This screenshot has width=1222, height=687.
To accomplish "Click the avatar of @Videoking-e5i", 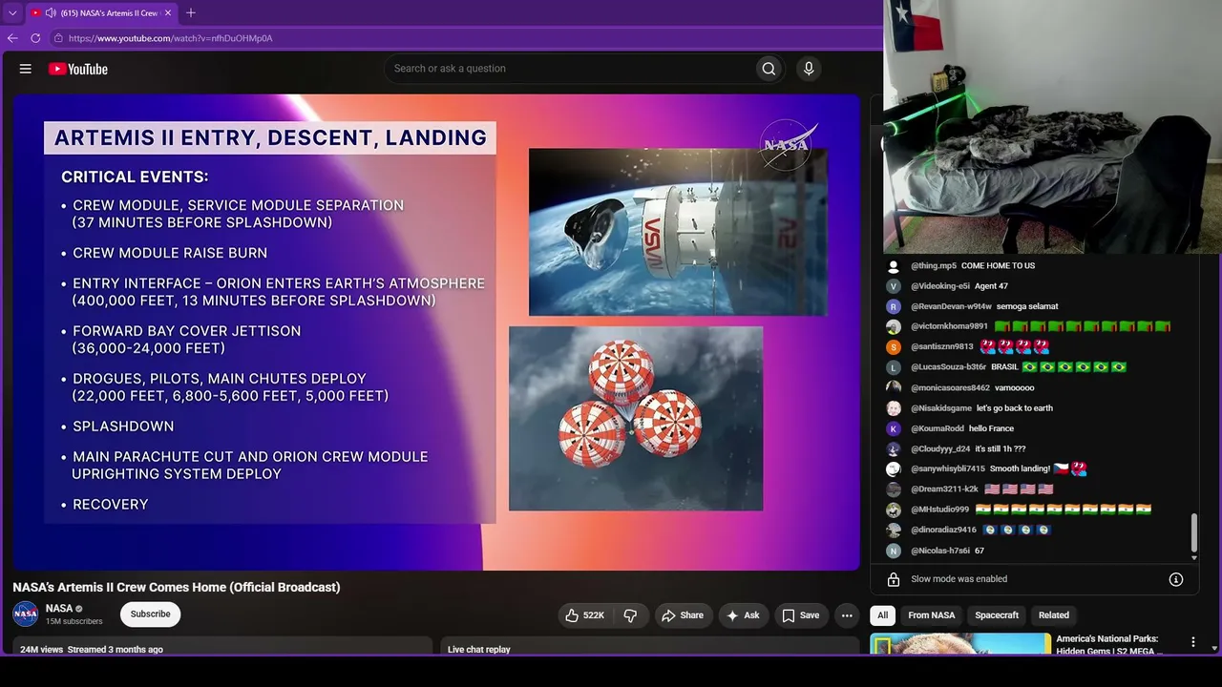I will point(894,286).
